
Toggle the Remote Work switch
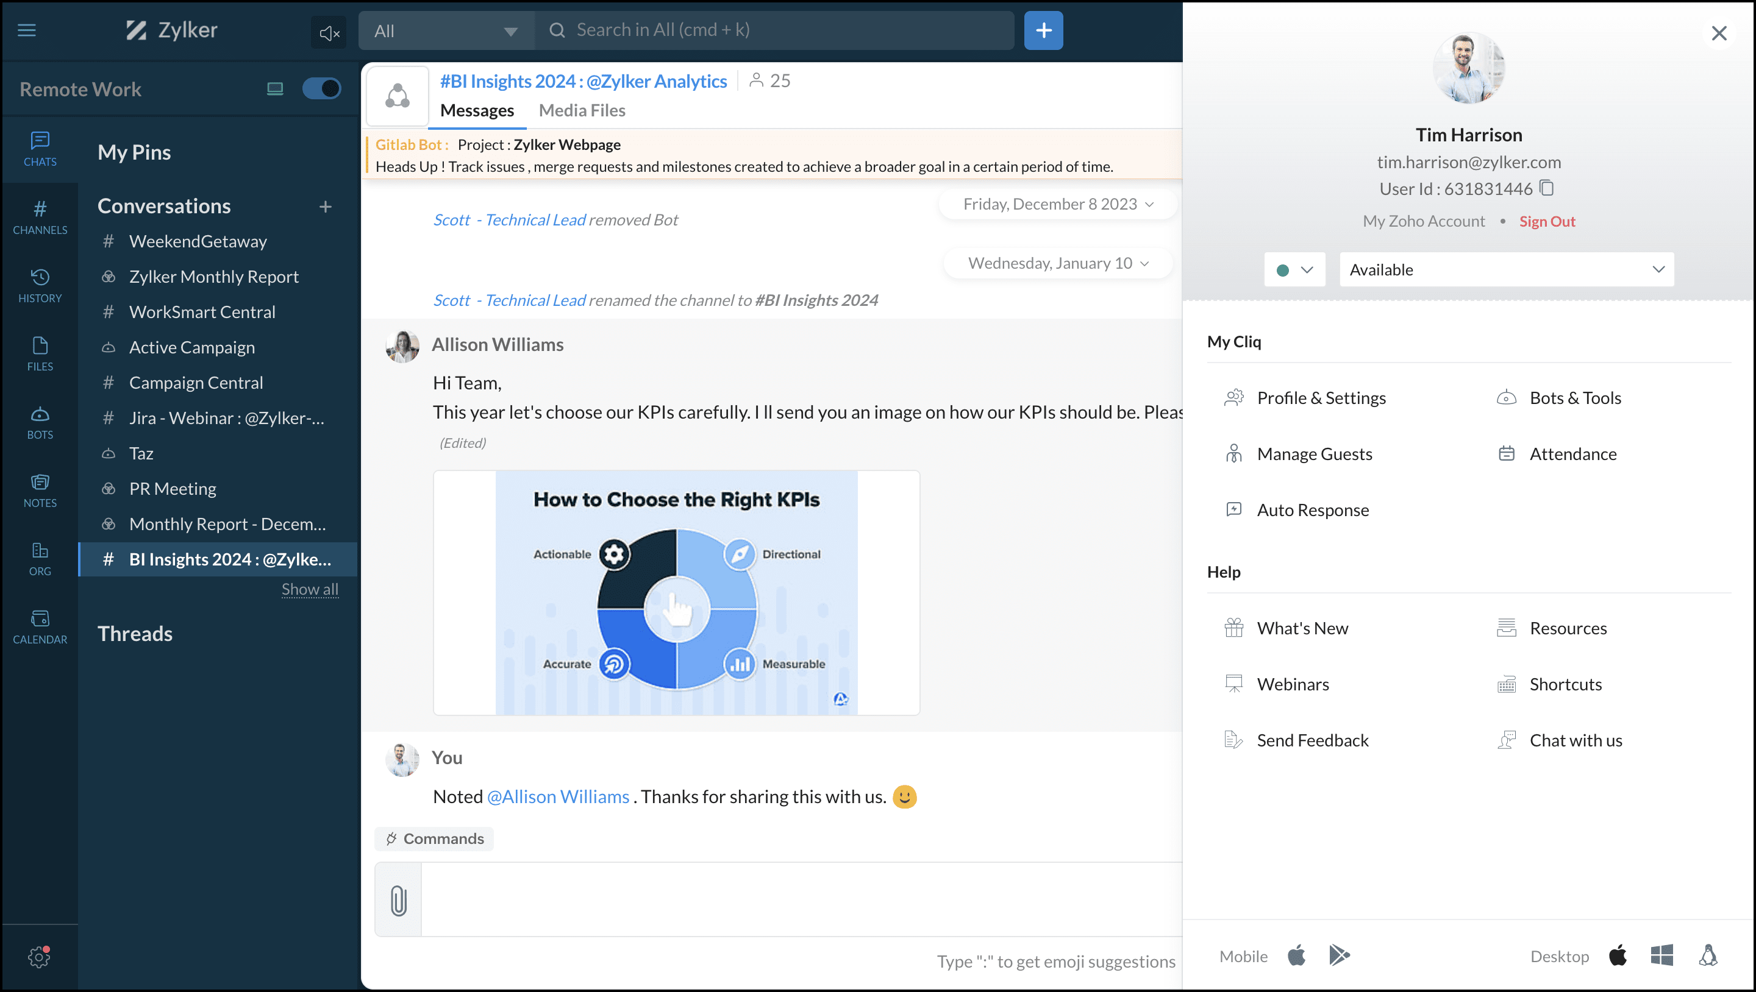(322, 88)
